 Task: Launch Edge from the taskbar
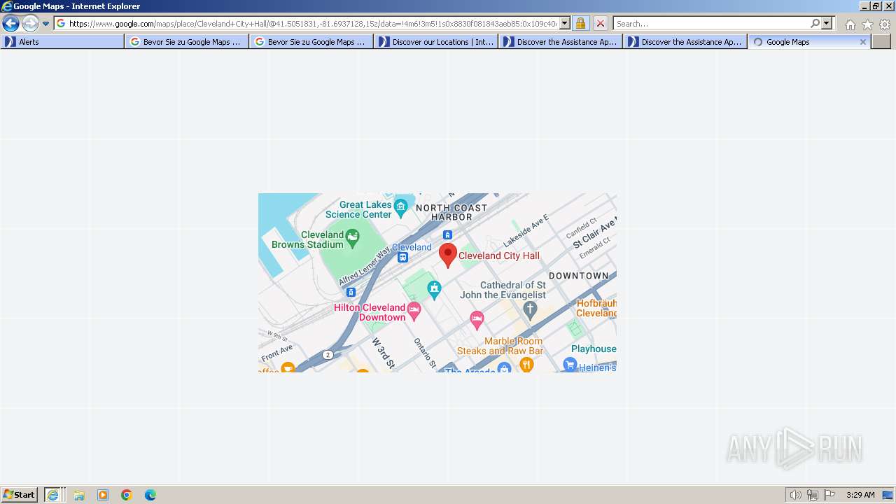pos(150,495)
